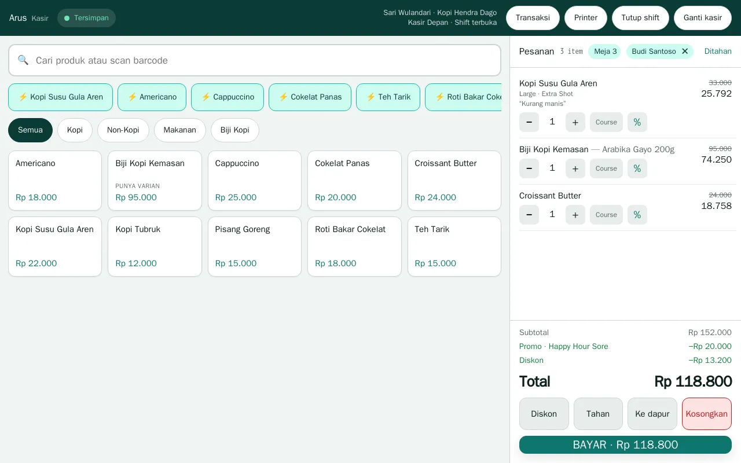This screenshot has height=463, width=741.
Task: Set Course for Kopi Susu Gula Aren
Action: (606, 122)
